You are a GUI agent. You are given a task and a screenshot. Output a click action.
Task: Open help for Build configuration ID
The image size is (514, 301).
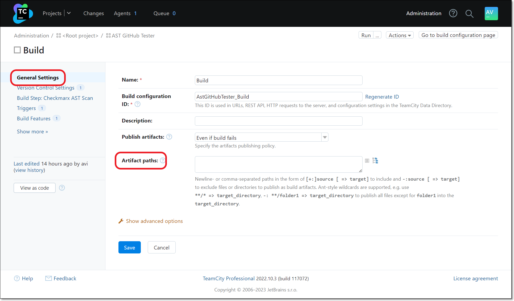tap(137, 104)
